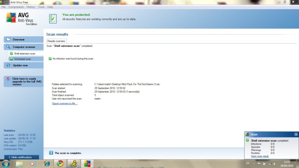Open the Help menu

click(50, 7)
